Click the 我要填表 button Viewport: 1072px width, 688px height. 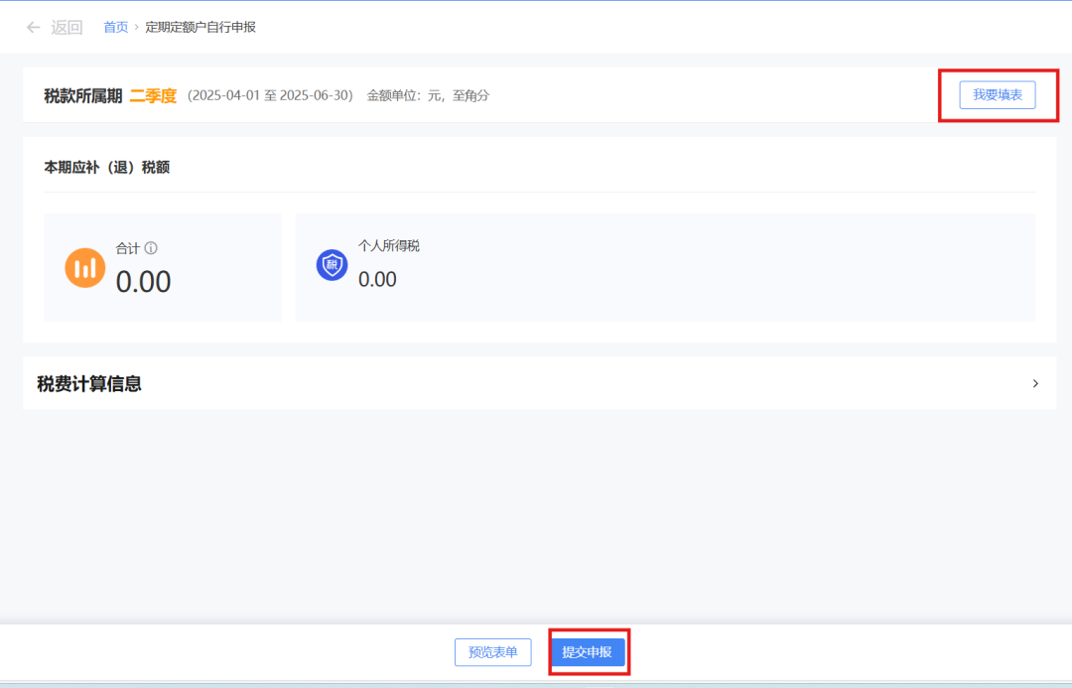point(997,95)
